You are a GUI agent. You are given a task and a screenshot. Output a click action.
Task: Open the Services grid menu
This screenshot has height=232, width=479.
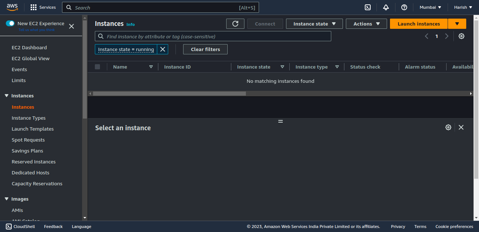coord(43,7)
